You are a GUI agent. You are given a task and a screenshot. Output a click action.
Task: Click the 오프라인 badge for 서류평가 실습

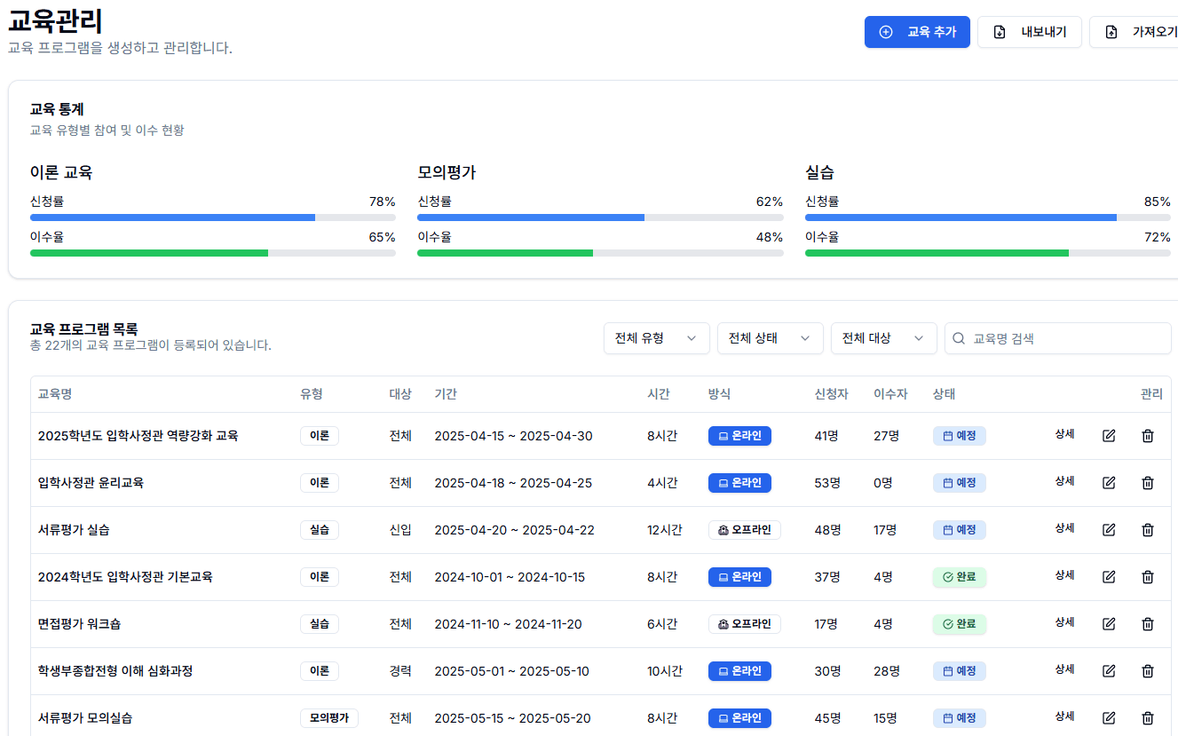(745, 530)
